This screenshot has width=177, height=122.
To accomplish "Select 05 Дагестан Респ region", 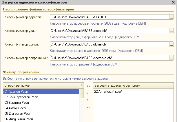I will (x=41, y=114).
